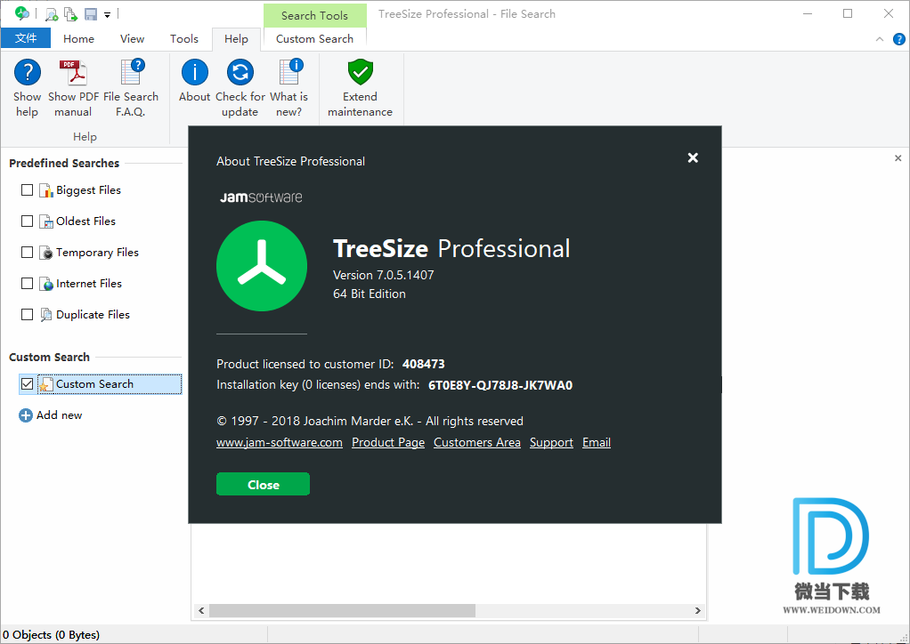Click the Duplicate Files icon
The image size is (910, 644).
45,315
